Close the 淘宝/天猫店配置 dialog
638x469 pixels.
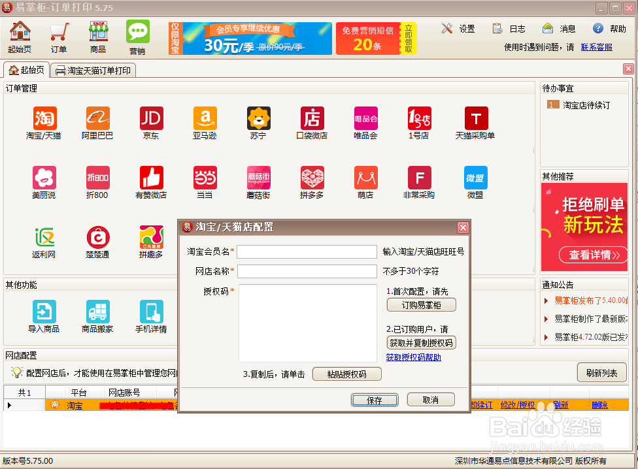[463, 227]
